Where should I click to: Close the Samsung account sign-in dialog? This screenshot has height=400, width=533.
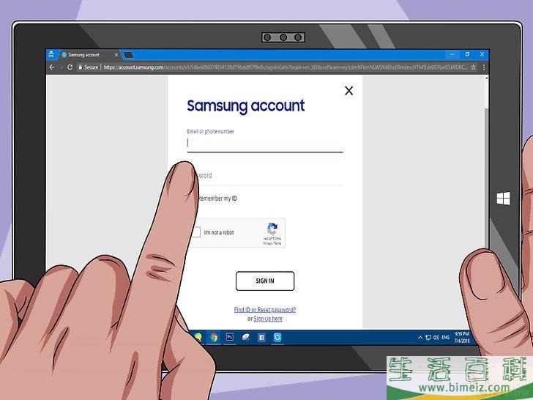click(x=348, y=91)
